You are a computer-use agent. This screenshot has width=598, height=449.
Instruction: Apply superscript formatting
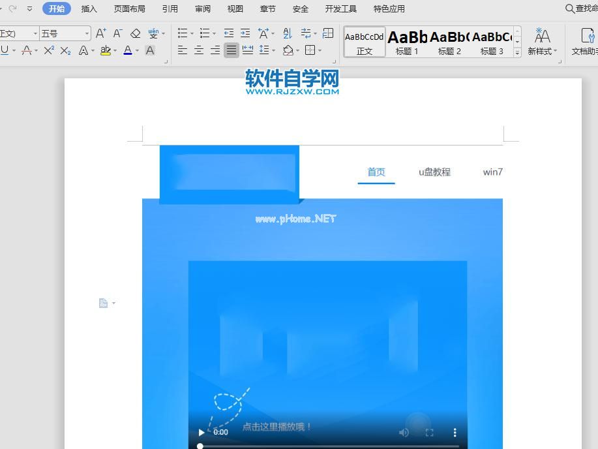(49, 50)
